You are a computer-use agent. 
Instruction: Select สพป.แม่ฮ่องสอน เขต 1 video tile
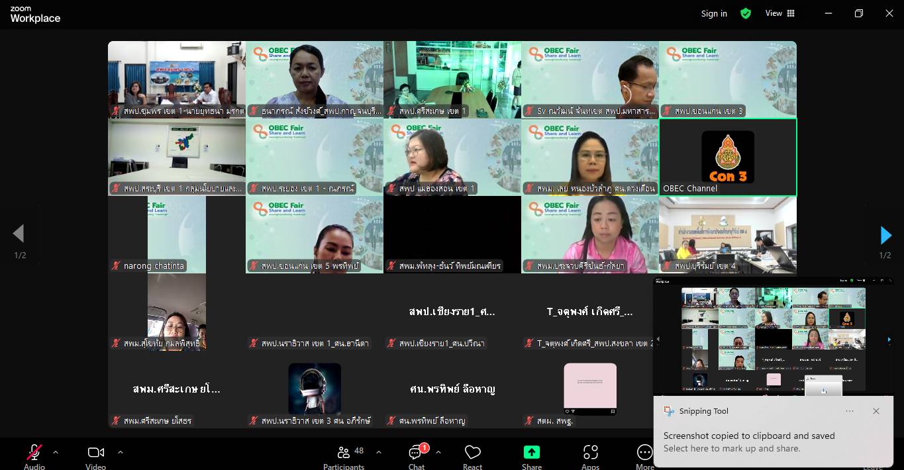click(452, 157)
